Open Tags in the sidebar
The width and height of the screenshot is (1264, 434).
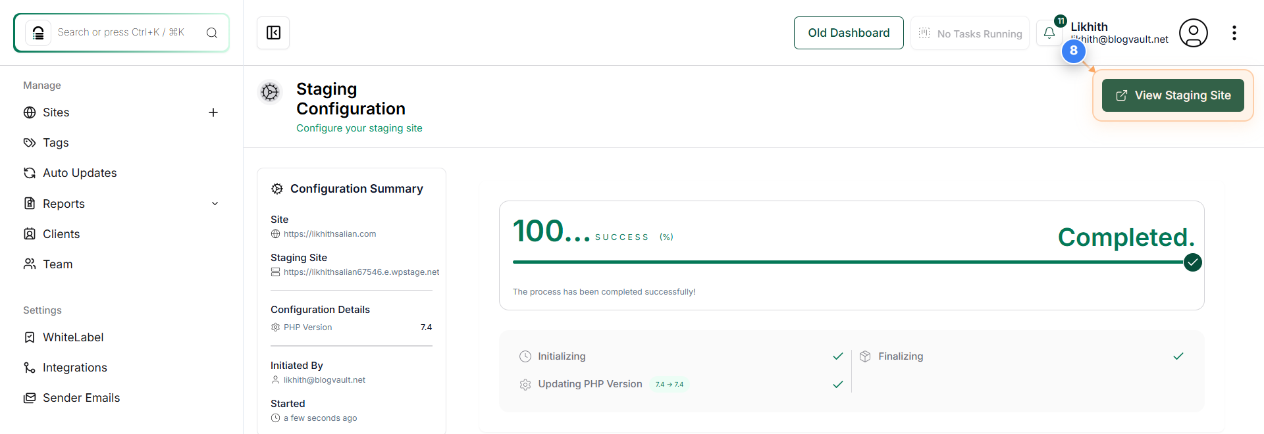tap(56, 143)
